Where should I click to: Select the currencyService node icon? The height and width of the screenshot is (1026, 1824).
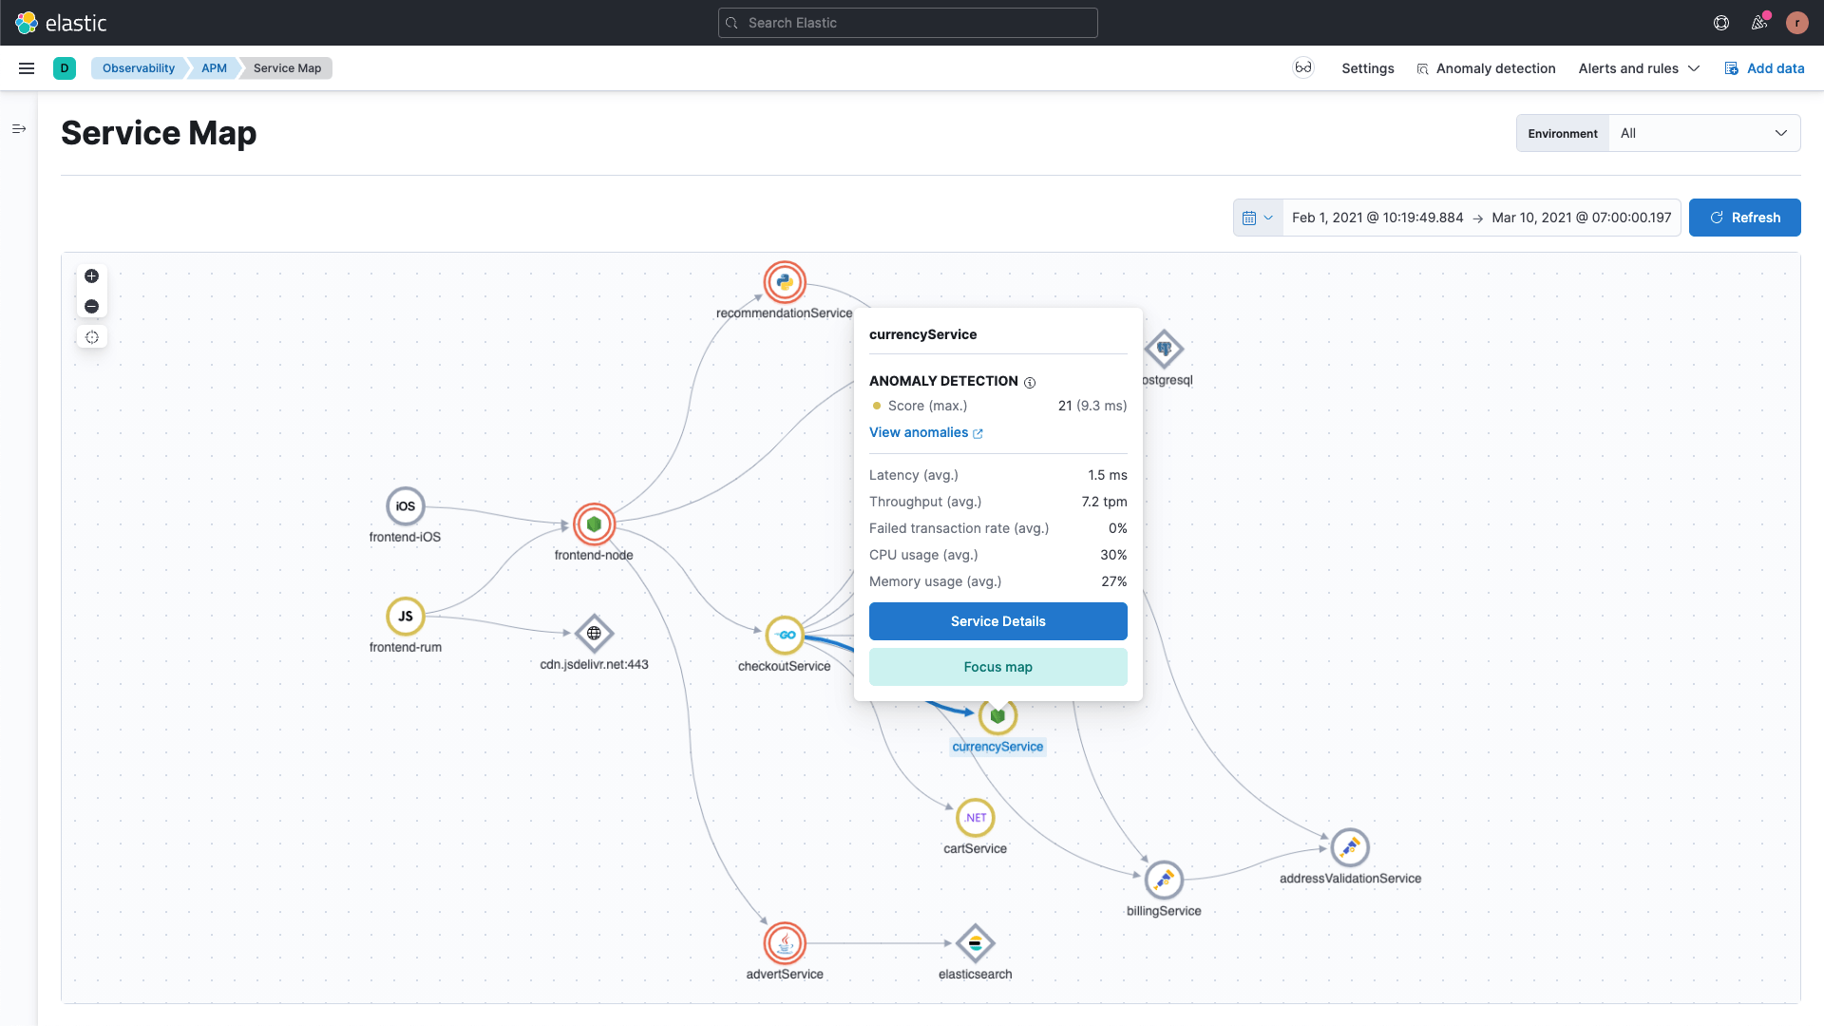click(997, 716)
